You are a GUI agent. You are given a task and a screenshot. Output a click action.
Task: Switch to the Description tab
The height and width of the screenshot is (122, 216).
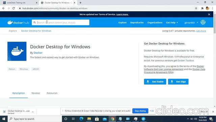[x=19, y=93]
